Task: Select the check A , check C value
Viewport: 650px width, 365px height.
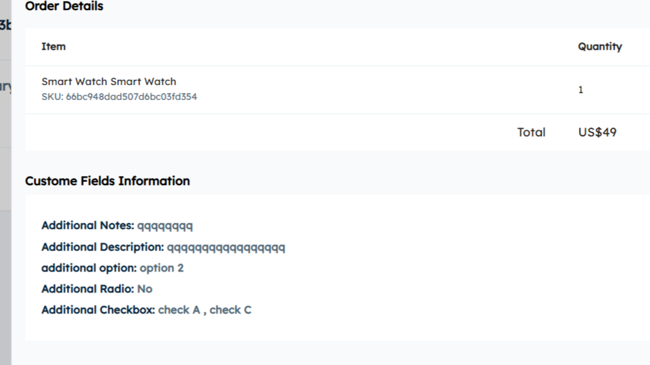Action: pos(204,310)
